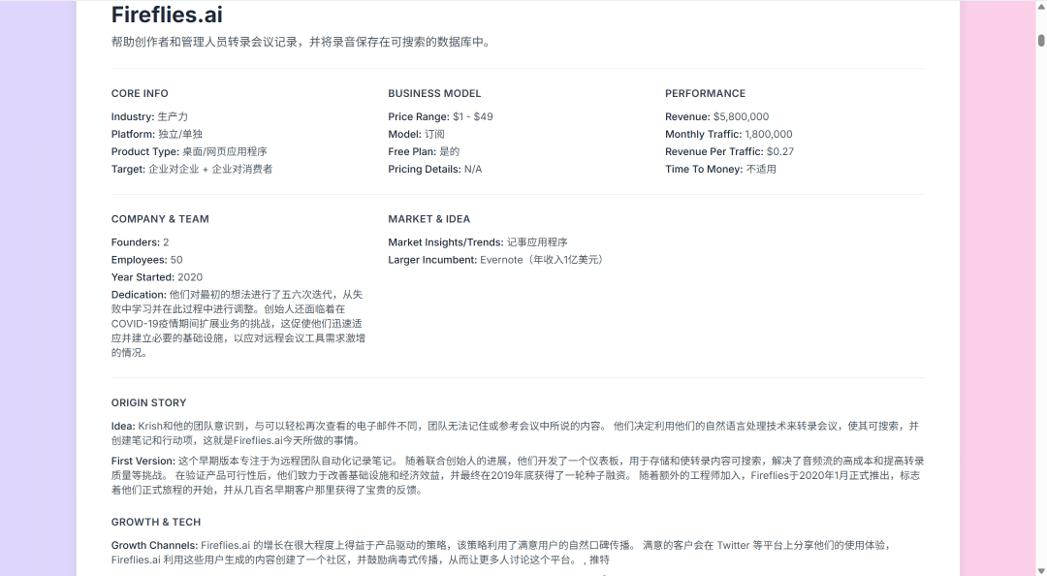This screenshot has width=1047, height=576.
Task: Click the ORIGIN STORY heading
Action: coord(149,403)
